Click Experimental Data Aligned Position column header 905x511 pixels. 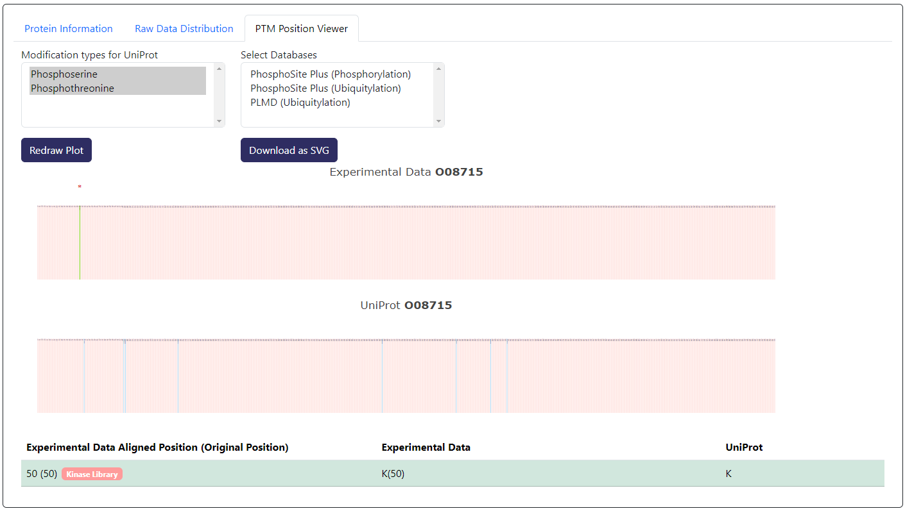[x=157, y=448]
